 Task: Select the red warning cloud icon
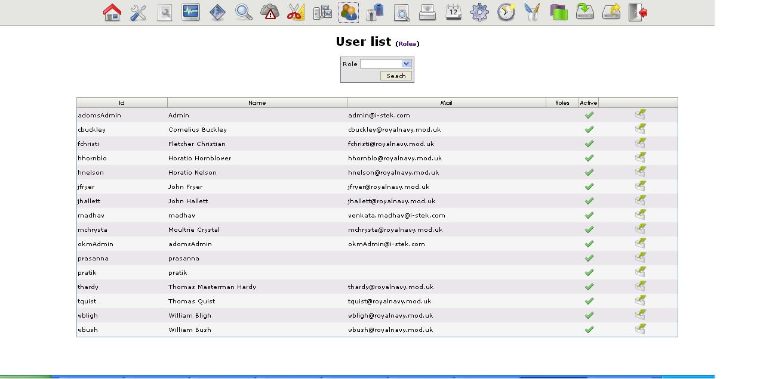pyautogui.click(x=269, y=12)
